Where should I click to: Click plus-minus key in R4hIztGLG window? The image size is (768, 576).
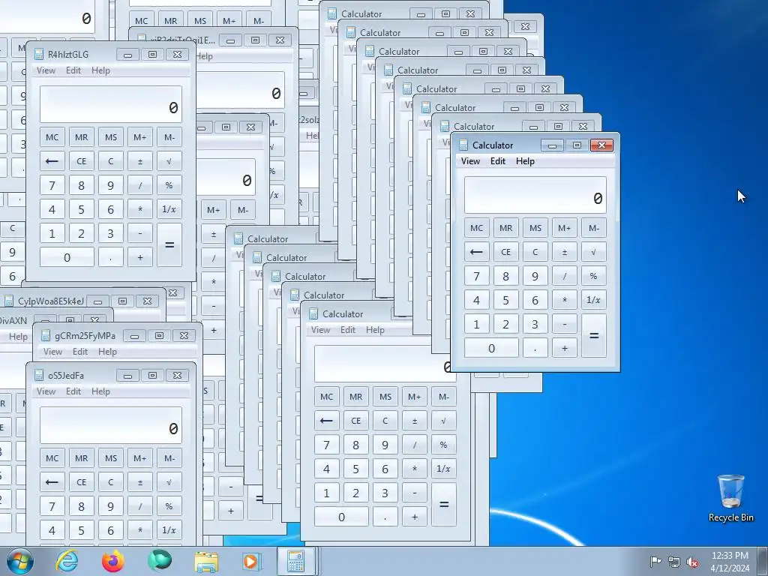pos(139,161)
